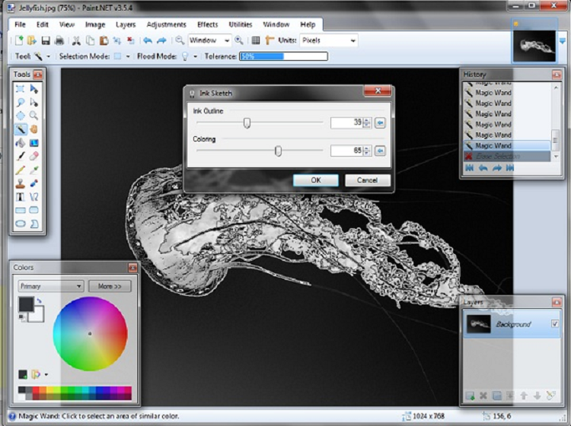Open the Effects menu

pyautogui.click(x=207, y=24)
